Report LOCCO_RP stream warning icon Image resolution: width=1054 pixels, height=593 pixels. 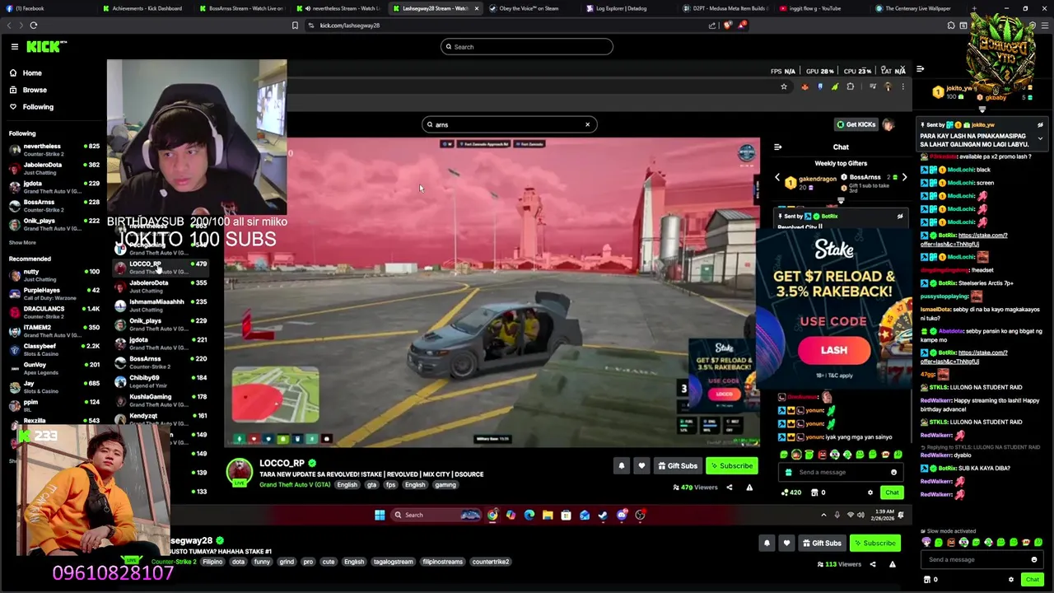[x=749, y=488]
